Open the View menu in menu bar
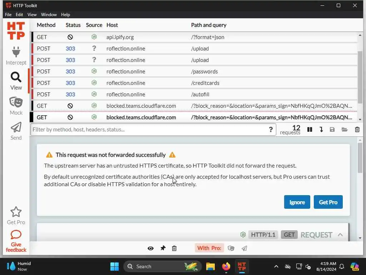Image resolution: width=366 pixels, height=275 pixels. pyautogui.click(x=32, y=14)
